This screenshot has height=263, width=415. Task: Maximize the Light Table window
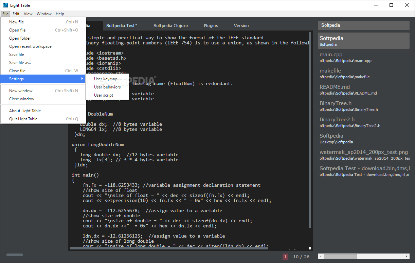pos(391,5)
